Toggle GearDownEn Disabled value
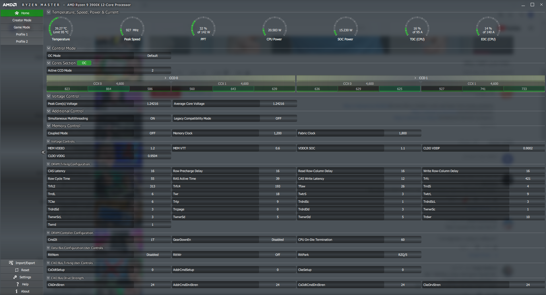 pos(278,240)
